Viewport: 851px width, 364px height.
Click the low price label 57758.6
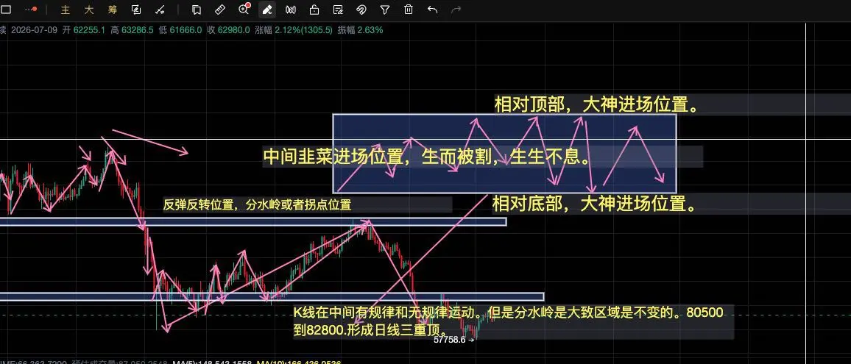tap(450, 340)
